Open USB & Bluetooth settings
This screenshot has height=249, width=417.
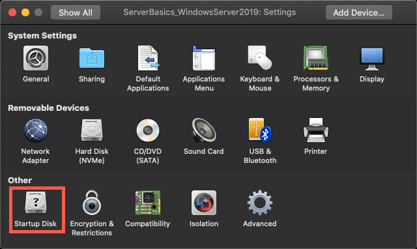coord(260,130)
